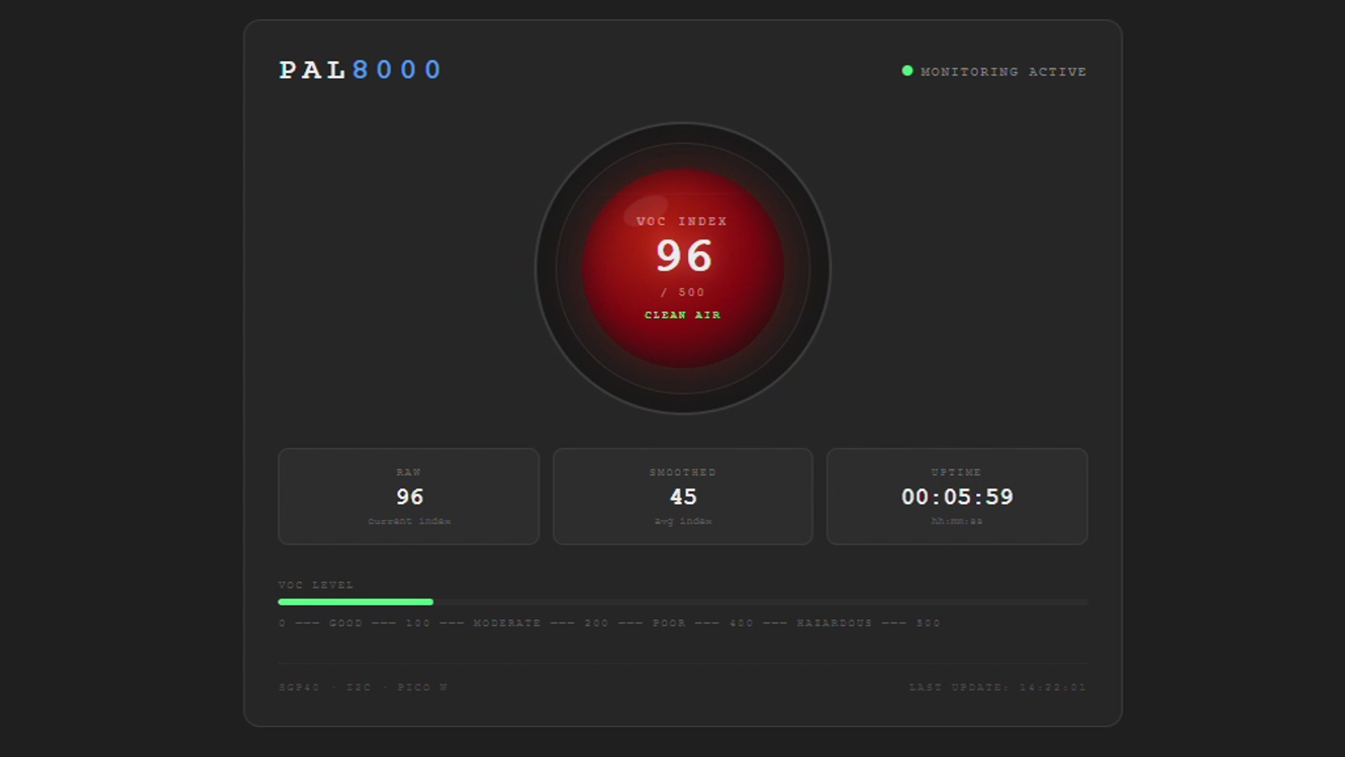Click the MONITORING ACTIVE status label
Image resolution: width=1345 pixels, height=757 pixels.
tap(1003, 71)
